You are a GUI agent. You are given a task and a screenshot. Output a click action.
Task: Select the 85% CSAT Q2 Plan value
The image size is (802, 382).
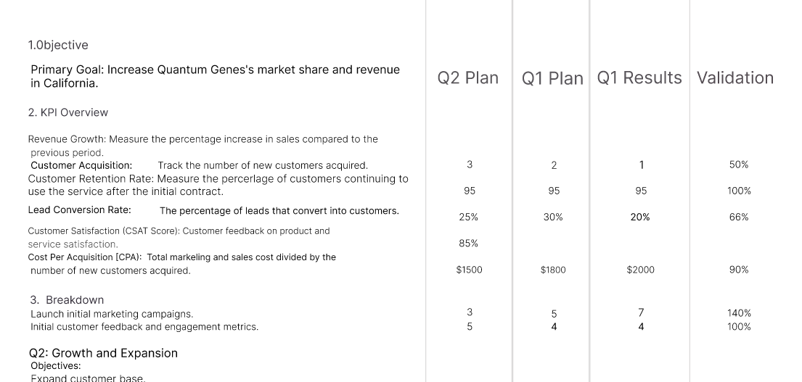click(x=469, y=244)
